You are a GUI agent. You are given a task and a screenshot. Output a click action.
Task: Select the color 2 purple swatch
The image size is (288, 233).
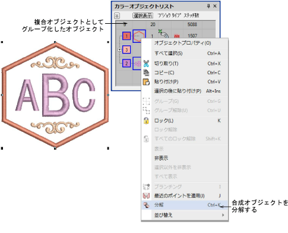[126, 64]
